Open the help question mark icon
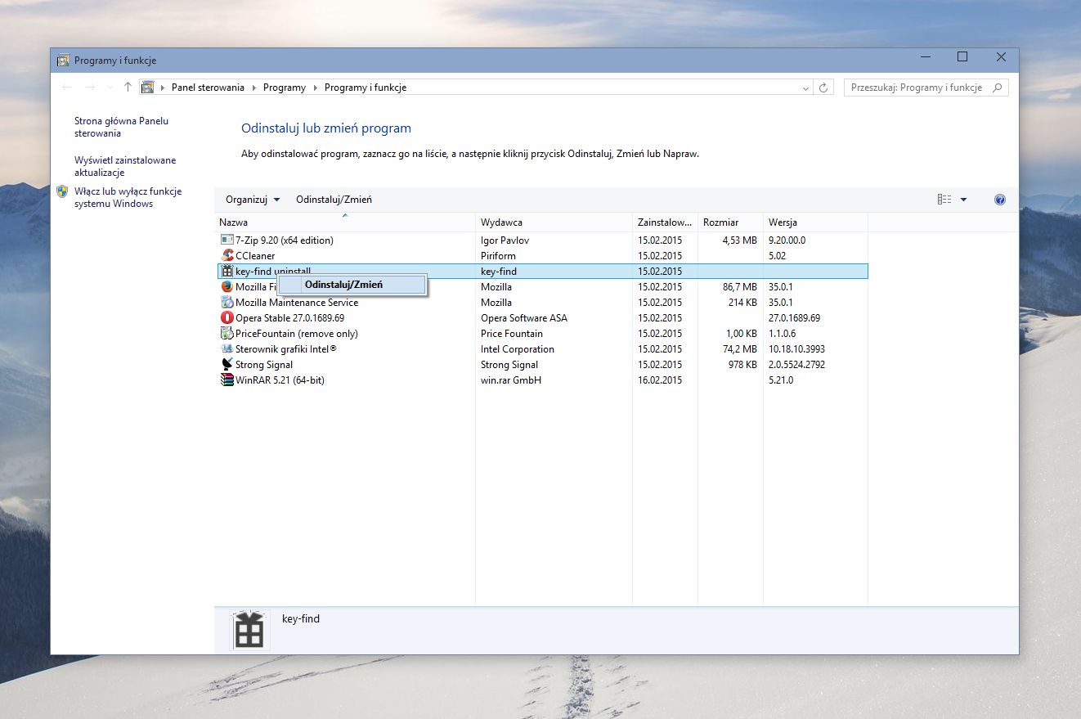The height and width of the screenshot is (719, 1081). click(x=999, y=200)
